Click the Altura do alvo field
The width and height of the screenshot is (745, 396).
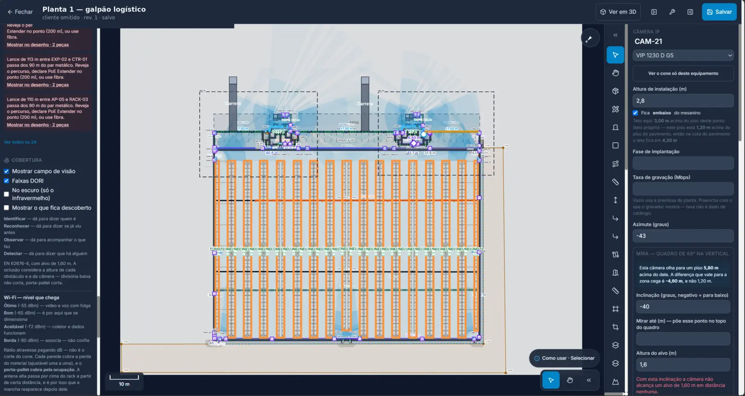tap(683, 365)
